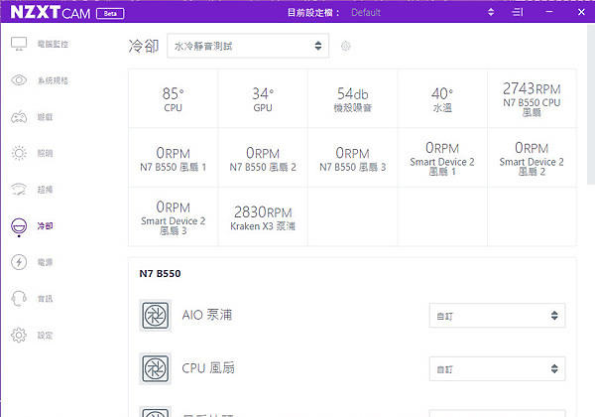Click the 85° CPU temperature tile
Image resolution: width=595 pixels, height=417 pixels.
(173, 98)
